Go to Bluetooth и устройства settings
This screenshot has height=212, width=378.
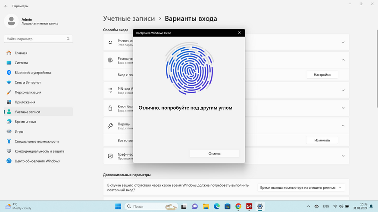coord(32,73)
